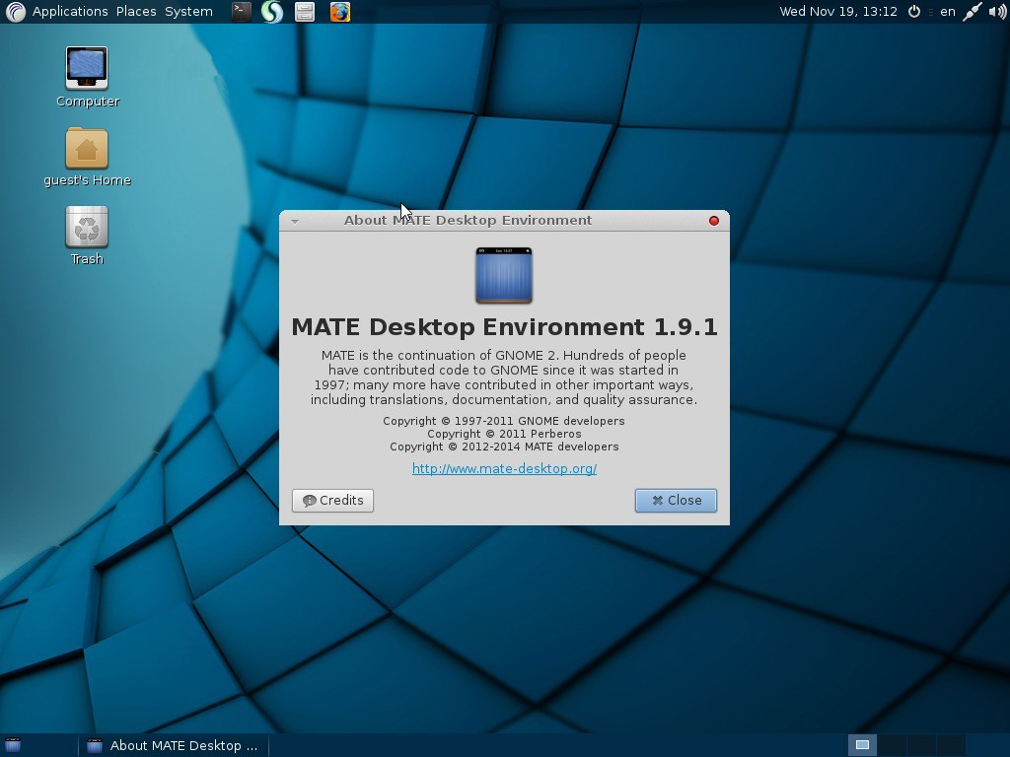Open the Places menu
This screenshot has width=1010, height=757.
pyautogui.click(x=136, y=12)
